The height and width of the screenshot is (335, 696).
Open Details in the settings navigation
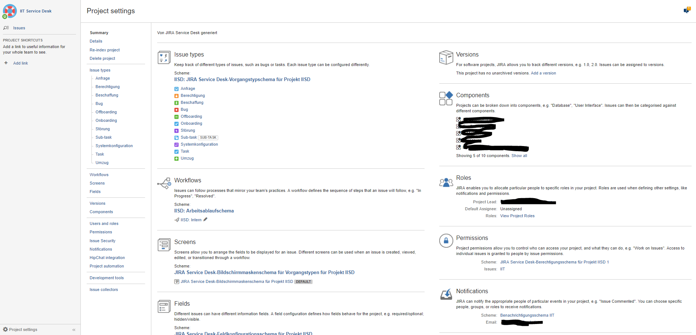[x=96, y=41]
